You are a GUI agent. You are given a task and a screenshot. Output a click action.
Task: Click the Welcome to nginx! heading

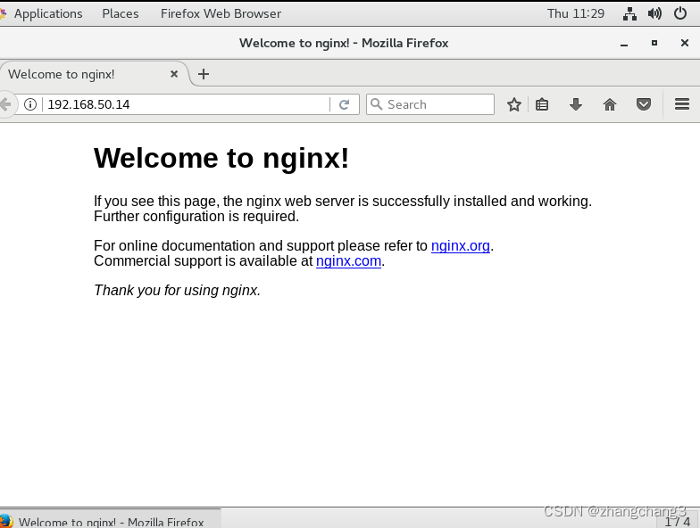221,158
